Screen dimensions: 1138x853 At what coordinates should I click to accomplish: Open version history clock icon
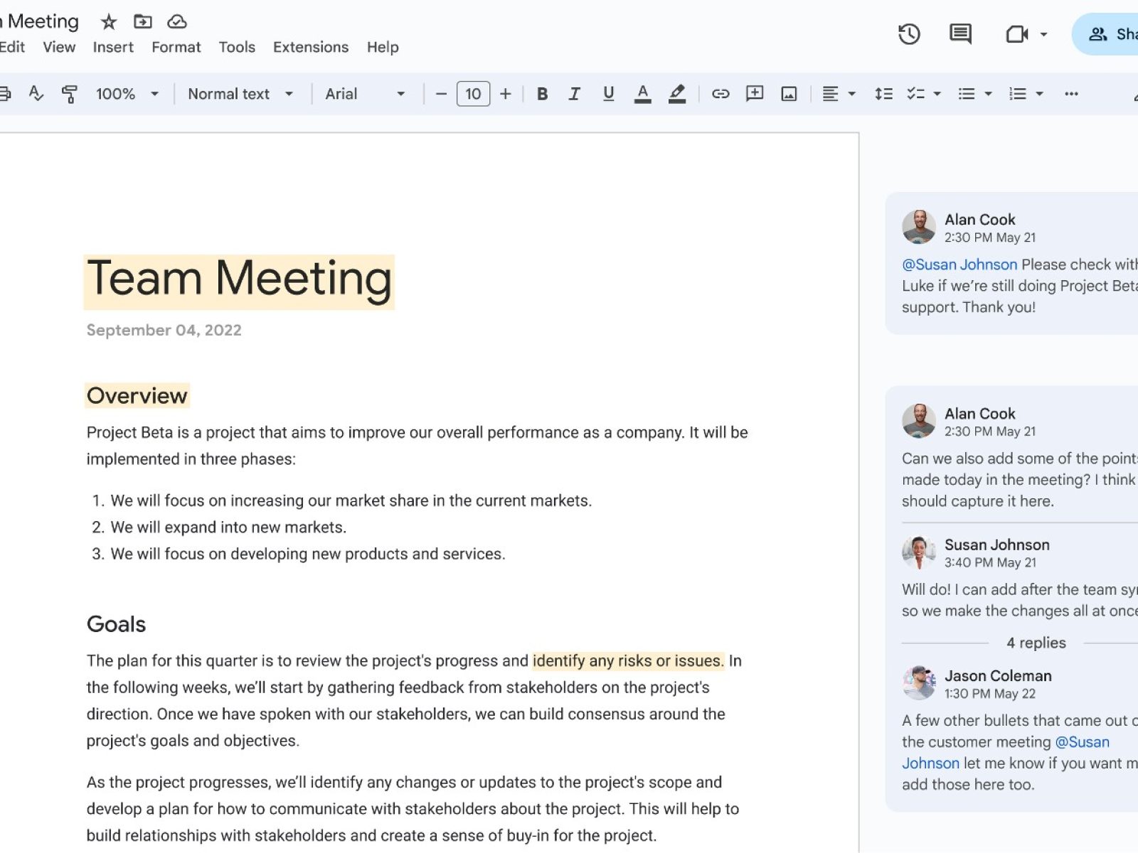(909, 34)
